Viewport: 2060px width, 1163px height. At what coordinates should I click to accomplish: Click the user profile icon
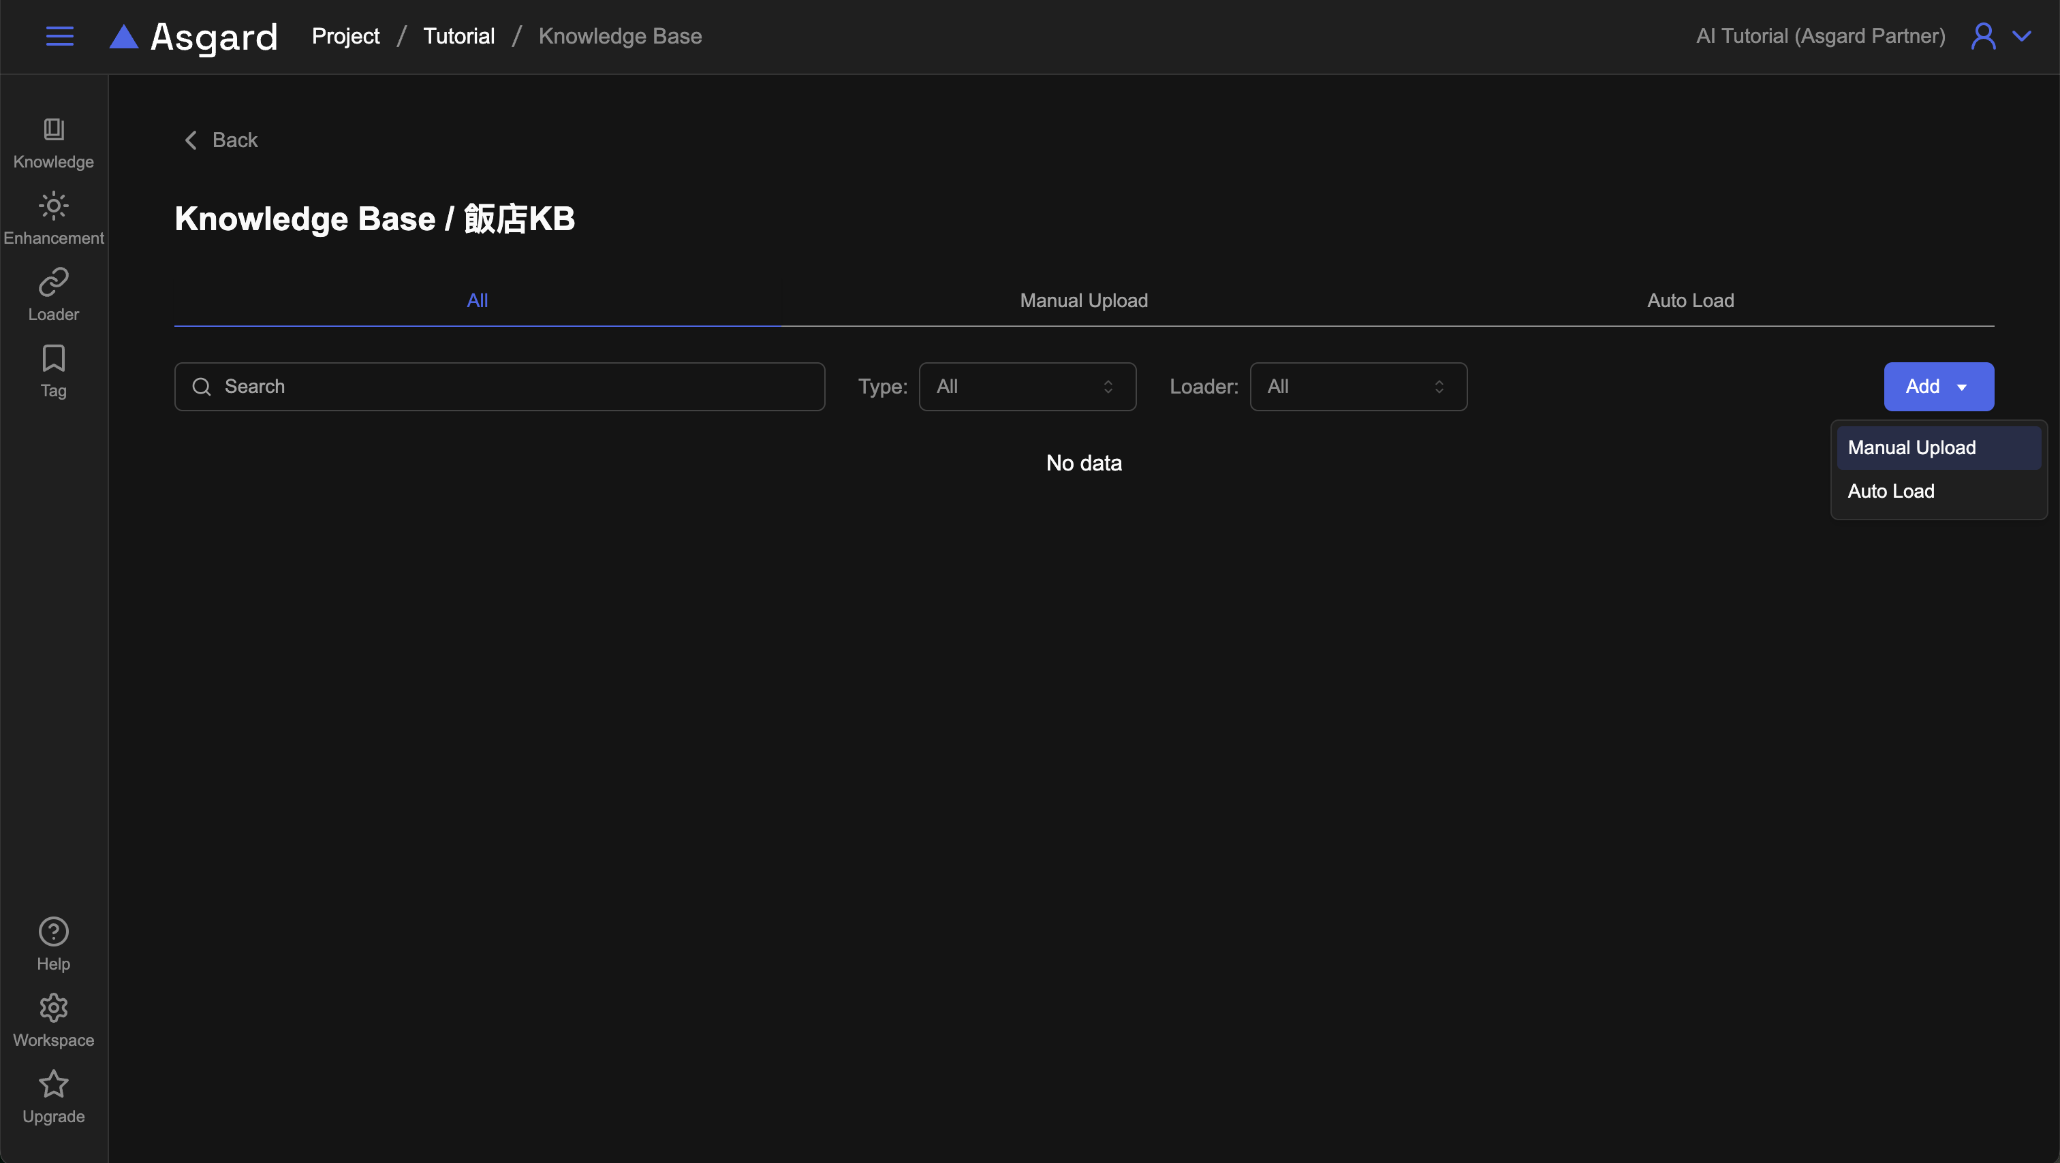tap(1982, 36)
